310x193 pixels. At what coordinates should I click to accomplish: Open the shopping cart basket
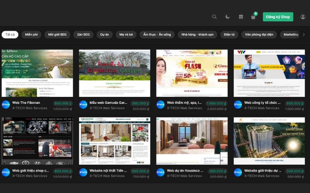pos(253,17)
